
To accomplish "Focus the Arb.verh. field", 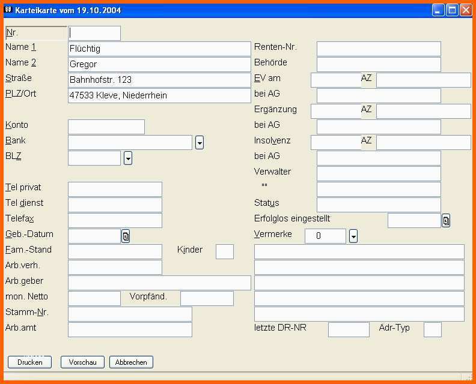I will coord(115,268).
